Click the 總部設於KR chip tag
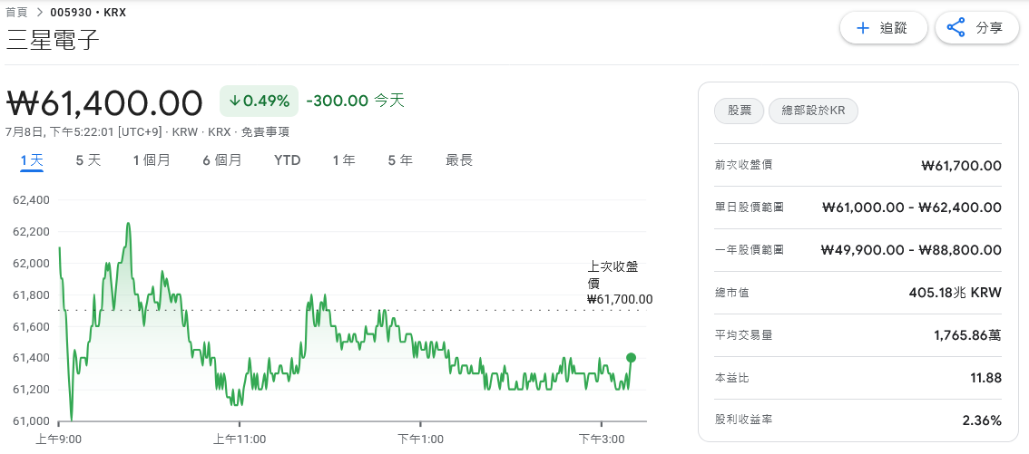 coord(813,111)
